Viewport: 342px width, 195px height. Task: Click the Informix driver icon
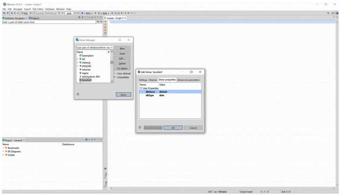tap(80, 70)
